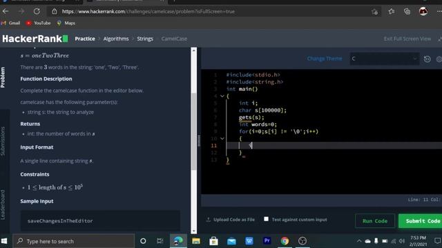This screenshot has height=248, width=442.
Task: Click Exit Full Screen View
Action: (x=407, y=39)
